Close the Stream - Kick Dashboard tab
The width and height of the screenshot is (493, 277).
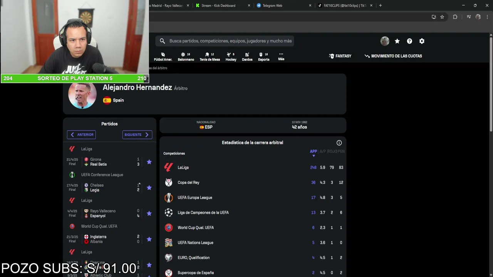(x=249, y=5)
